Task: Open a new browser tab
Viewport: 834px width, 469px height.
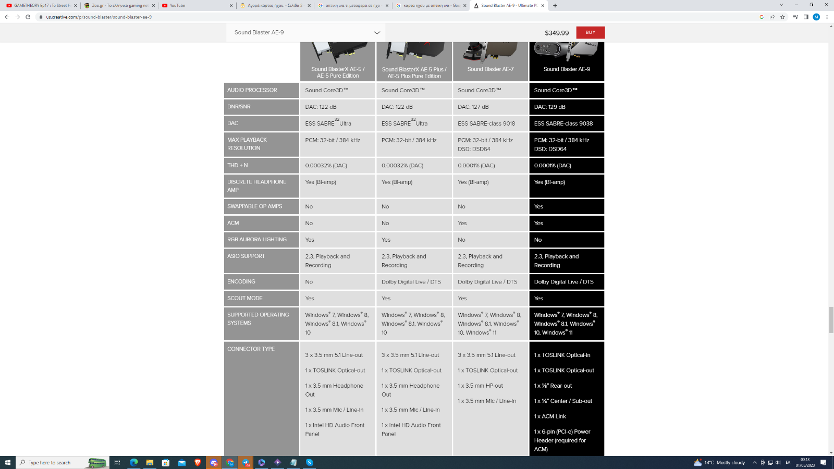Action: pyautogui.click(x=555, y=5)
